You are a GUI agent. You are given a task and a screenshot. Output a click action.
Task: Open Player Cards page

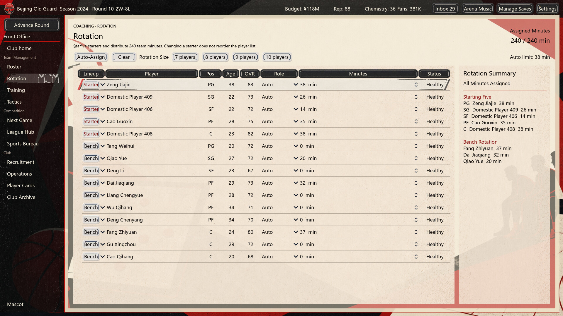point(21,186)
